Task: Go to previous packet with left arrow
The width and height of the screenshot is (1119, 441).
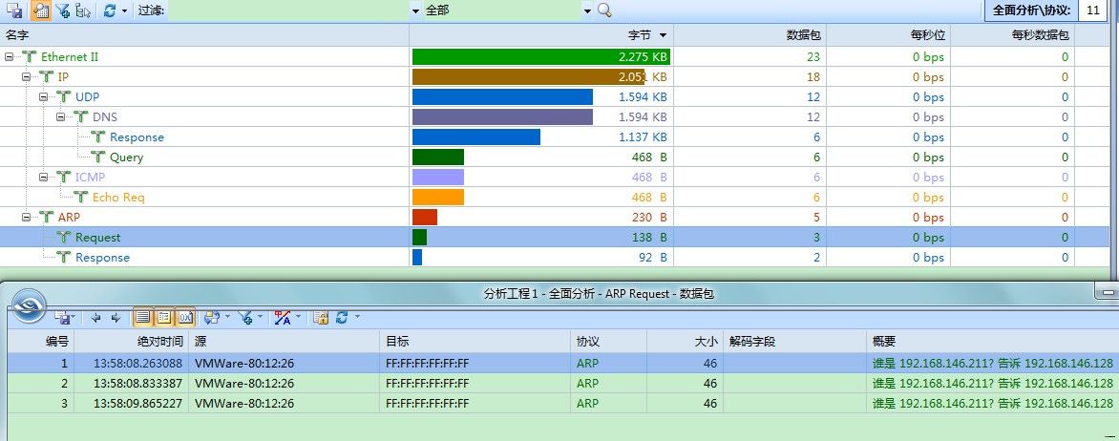Action: click(96, 317)
